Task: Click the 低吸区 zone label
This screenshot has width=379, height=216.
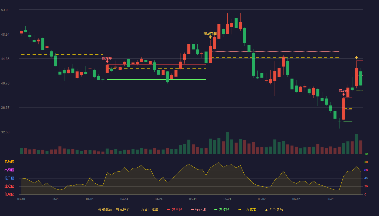Action: (9, 194)
